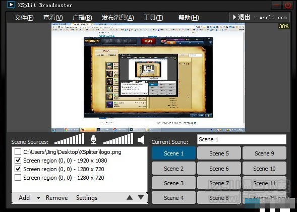Open the 发布消息(A) menu
This screenshot has height=212, width=297.
pos(118,18)
